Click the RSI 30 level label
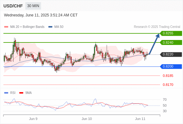This screenshot has height=124, width=183. (165, 111)
